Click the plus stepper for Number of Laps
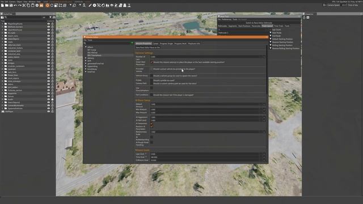The image size is (363, 204). [264, 57]
